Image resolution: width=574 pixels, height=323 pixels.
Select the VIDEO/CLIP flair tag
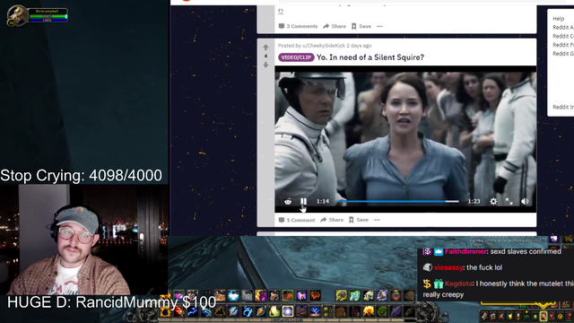click(x=296, y=57)
